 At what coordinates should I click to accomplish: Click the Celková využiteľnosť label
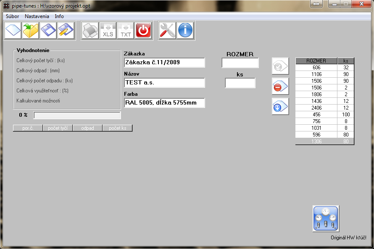coord(42,91)
